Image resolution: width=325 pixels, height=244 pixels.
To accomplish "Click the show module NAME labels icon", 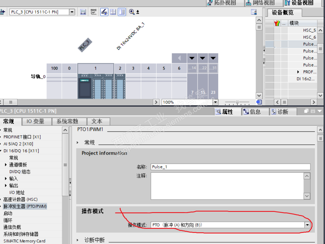I will pos(93,12).
